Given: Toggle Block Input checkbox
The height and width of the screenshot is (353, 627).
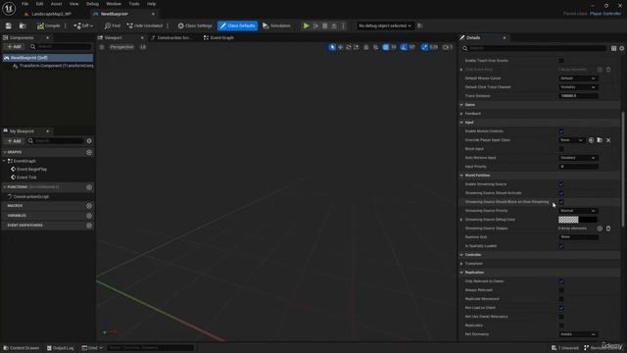Looking at the screenshot, I should pos(561,149).
